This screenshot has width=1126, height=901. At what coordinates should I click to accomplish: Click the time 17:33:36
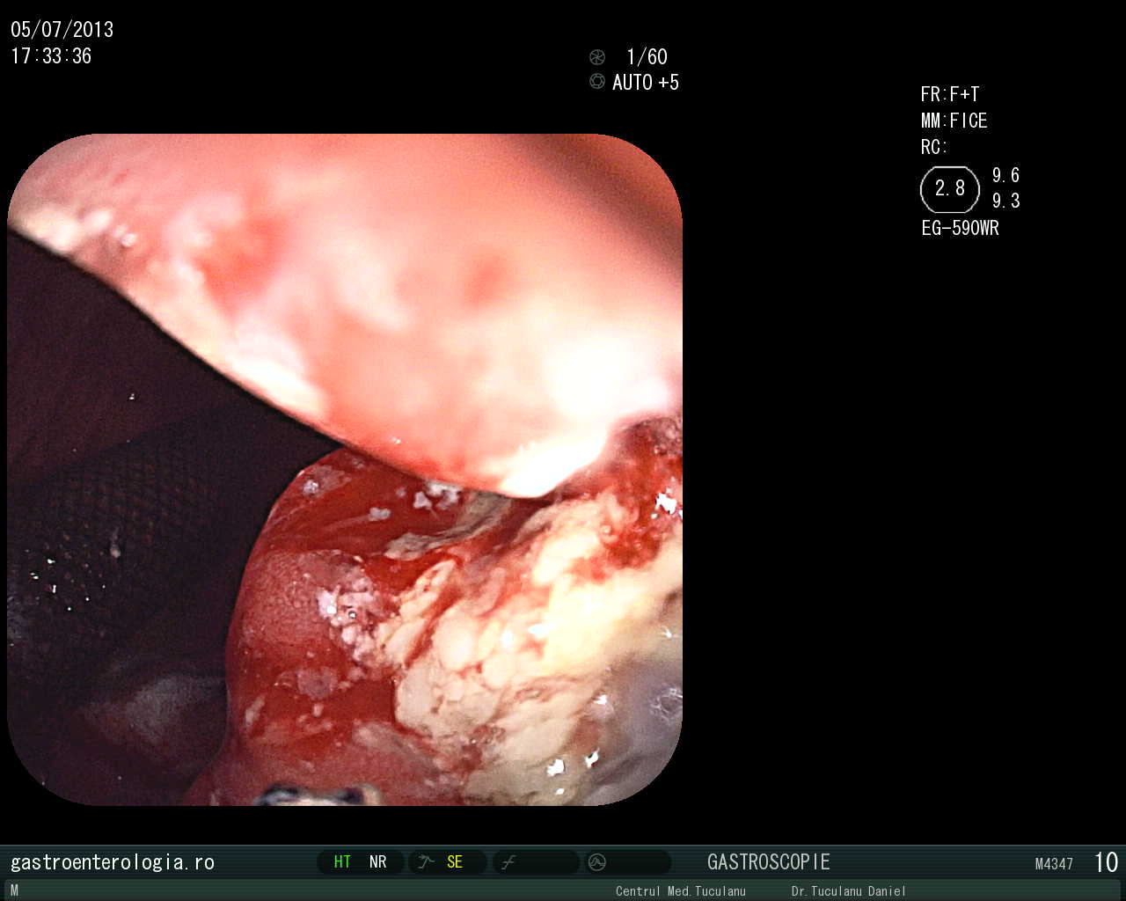51,56
